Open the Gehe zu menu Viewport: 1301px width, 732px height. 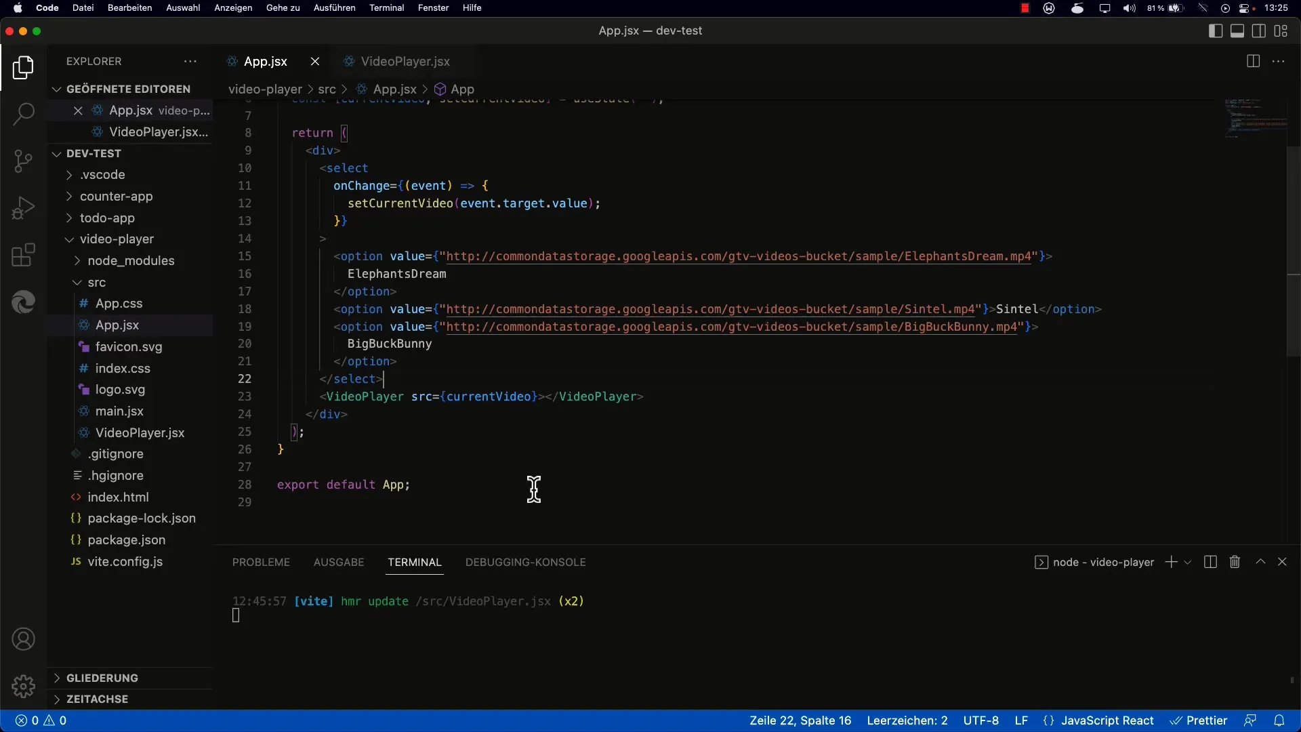[283, 7]
